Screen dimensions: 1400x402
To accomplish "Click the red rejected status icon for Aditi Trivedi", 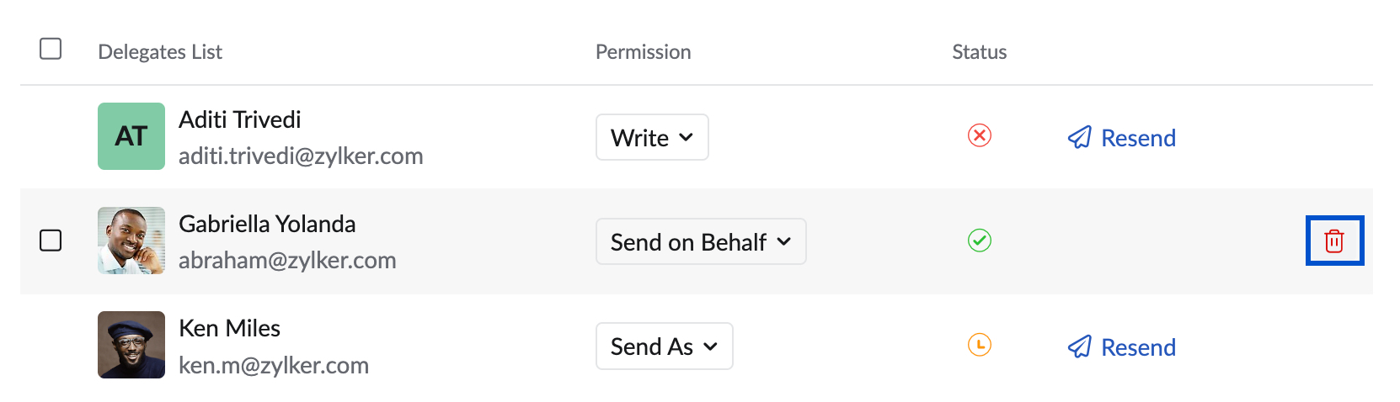I will [979, 135].
